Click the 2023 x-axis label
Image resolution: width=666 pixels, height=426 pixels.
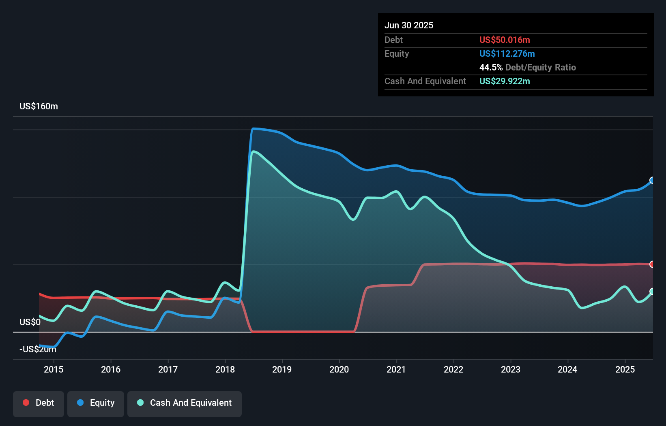point(511,369)
